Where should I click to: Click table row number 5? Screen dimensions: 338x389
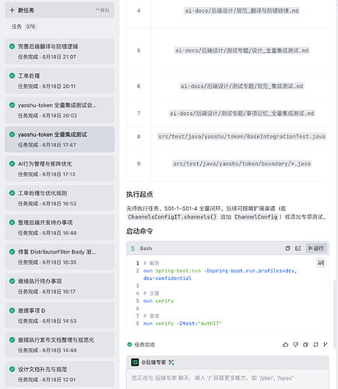coord(139,51)
